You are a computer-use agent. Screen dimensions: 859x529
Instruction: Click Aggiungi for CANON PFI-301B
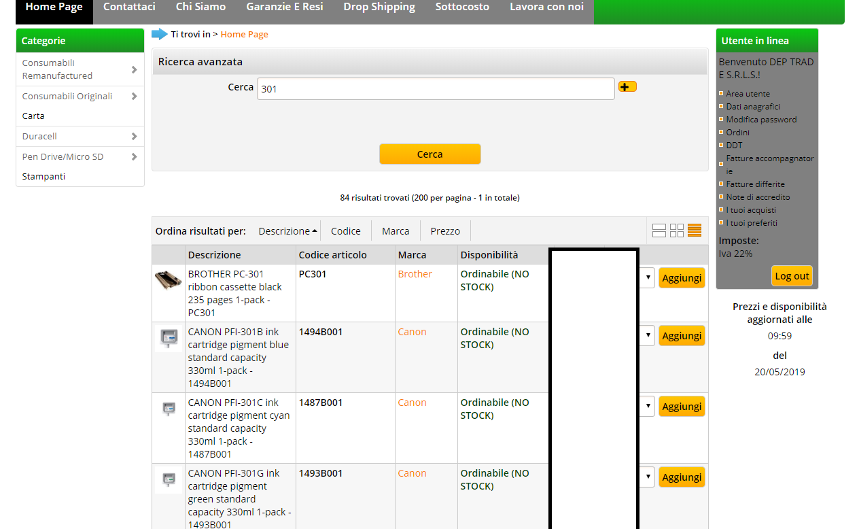[682, 336]
